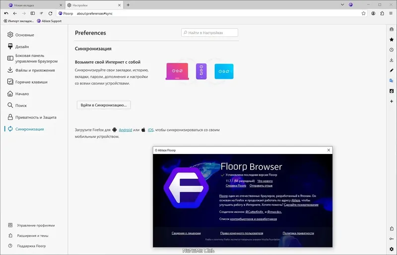This screenshot has width=397, height=255.
Task: Open the settings gear at sidebar bottom
Action: (x=392, y=249)
